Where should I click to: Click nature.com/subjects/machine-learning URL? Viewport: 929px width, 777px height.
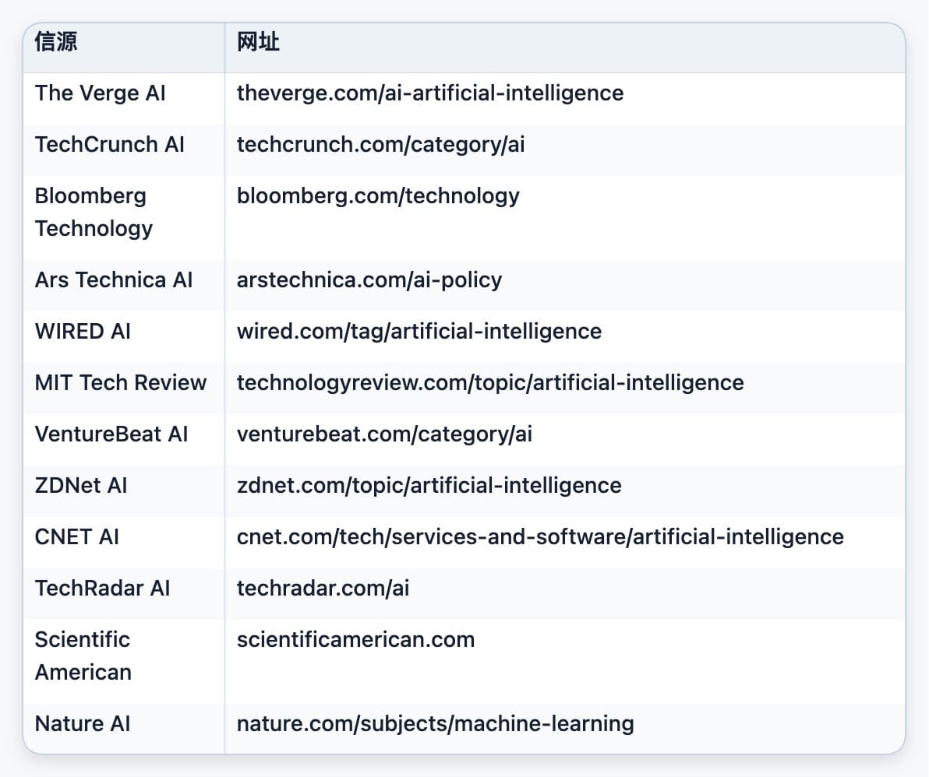(x=436, y=724)
